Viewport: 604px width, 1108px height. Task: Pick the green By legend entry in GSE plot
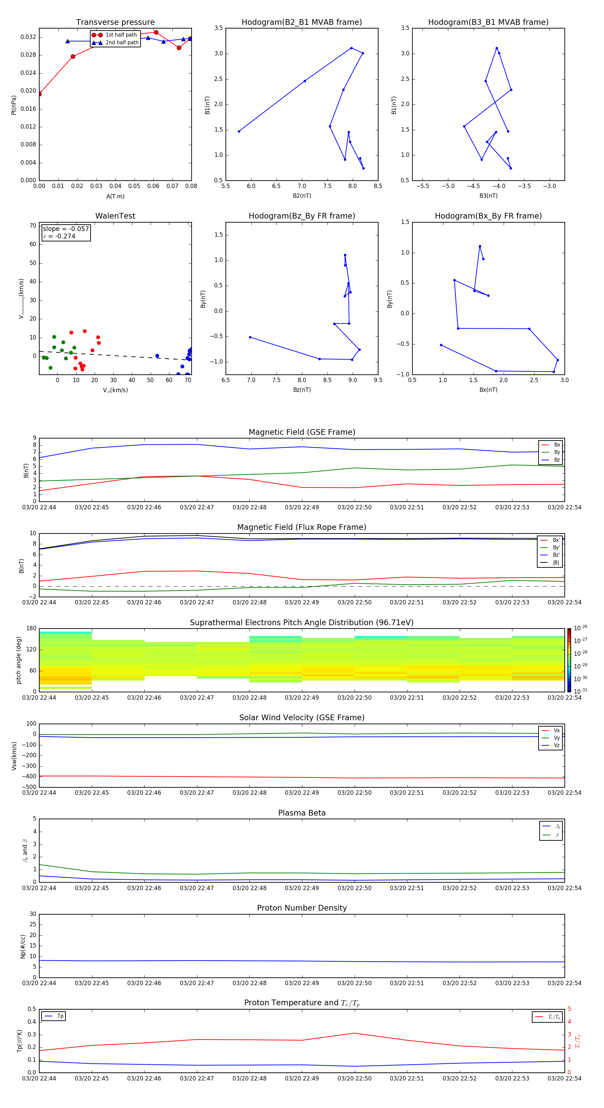(551, 452)
